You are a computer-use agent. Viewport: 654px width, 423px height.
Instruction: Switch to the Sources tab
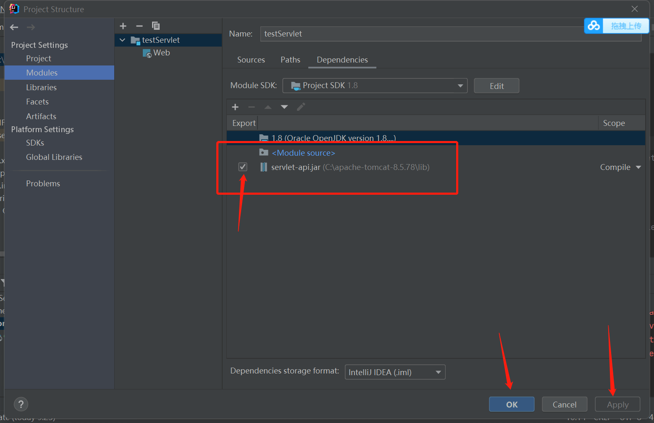[x=251, y=60]
